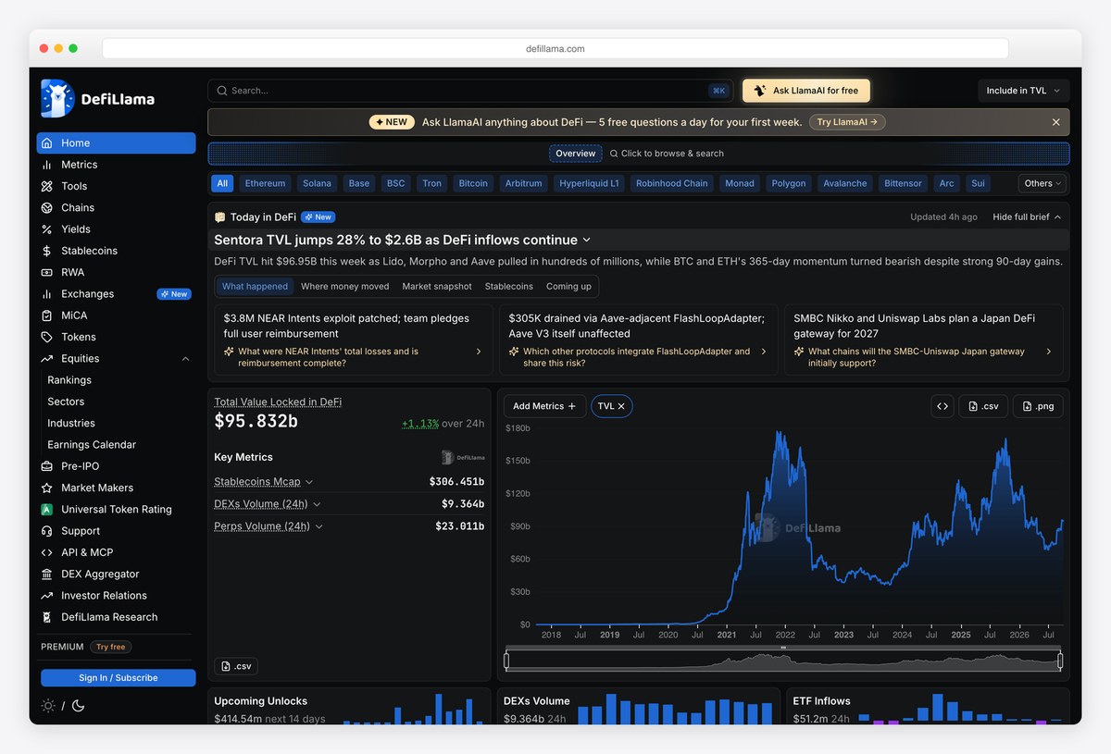The width and height of the screenshot is (1111, 754).
Task: Click the Universal Token Rating icon
Action: pos(47,510)
